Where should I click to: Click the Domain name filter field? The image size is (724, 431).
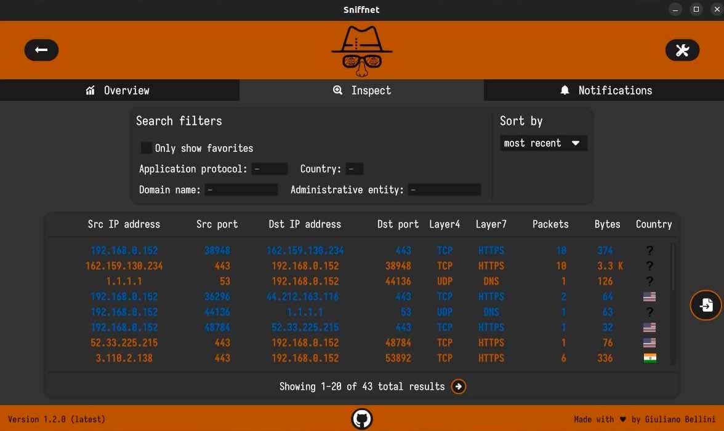coord(241,189)
